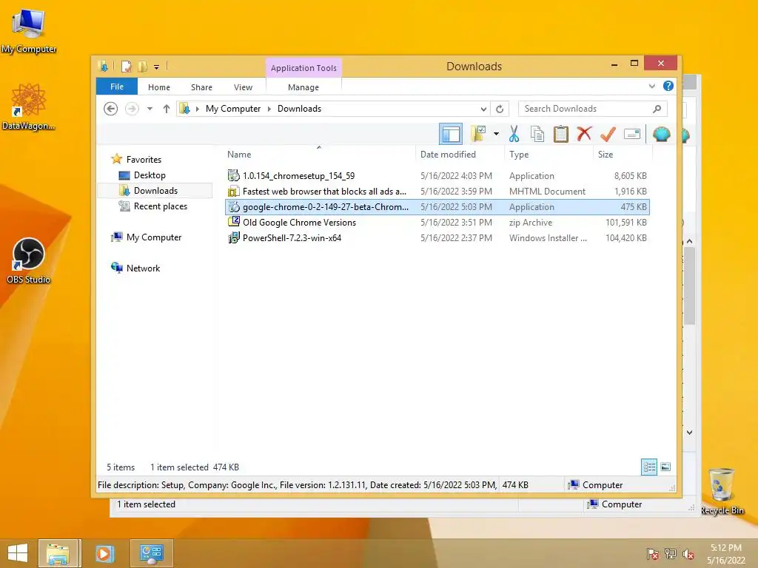Select the 1.0.154_chromesetup_154_59 file

tap(437, 176)
